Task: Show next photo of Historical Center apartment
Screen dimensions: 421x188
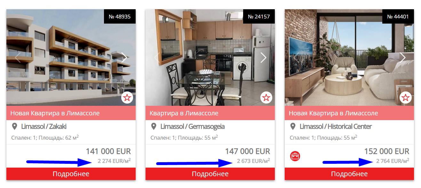Action: coord(402,58)
